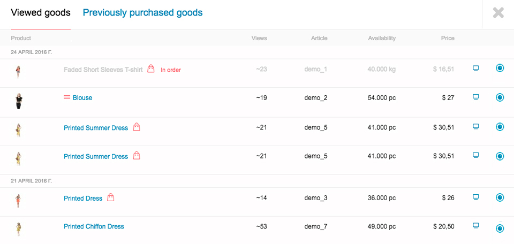514x244 pixels.
Task: Open the Printed Chiffon Dress product link
Action: tap(94, 226)
